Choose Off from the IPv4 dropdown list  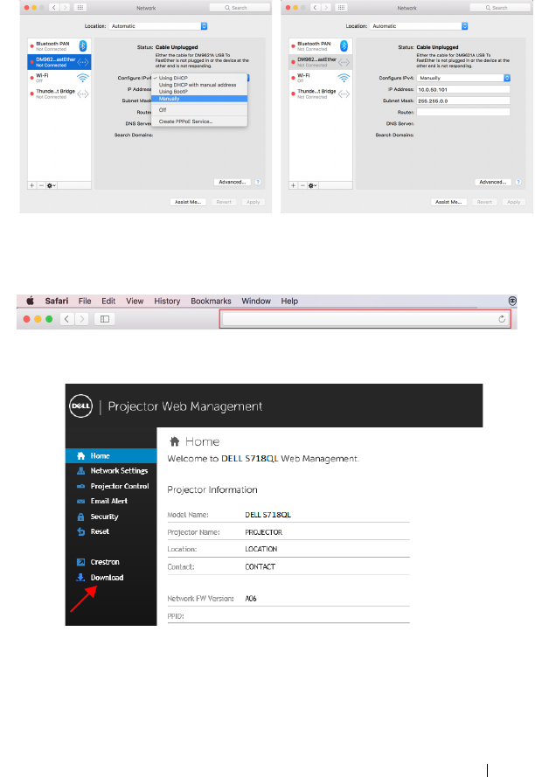199,110
